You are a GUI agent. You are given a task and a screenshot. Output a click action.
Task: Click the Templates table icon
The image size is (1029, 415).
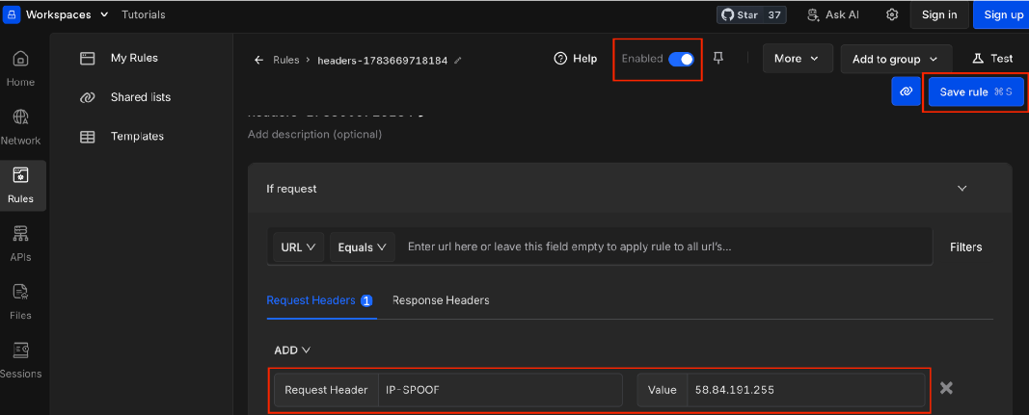coord(88,137)
